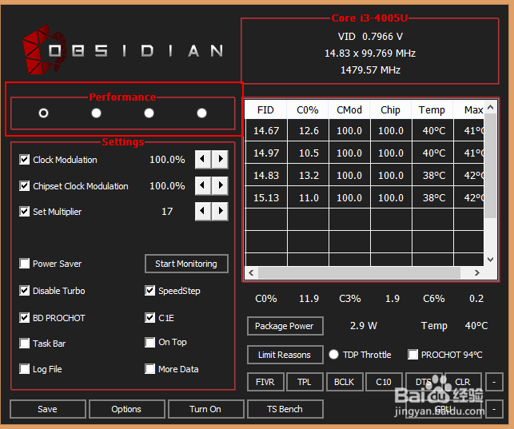Click the FID column header
Viewport: 514px width, 429px height.
266,110
